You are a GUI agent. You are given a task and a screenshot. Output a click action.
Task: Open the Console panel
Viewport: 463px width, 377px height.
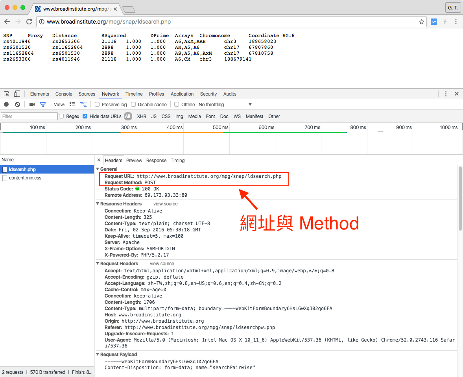[x=63, y=94]
